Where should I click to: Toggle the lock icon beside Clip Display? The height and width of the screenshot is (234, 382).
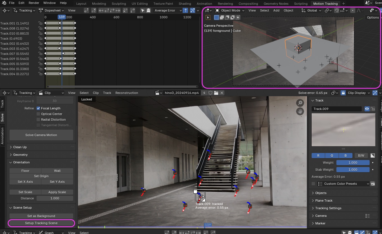[343, 93]
